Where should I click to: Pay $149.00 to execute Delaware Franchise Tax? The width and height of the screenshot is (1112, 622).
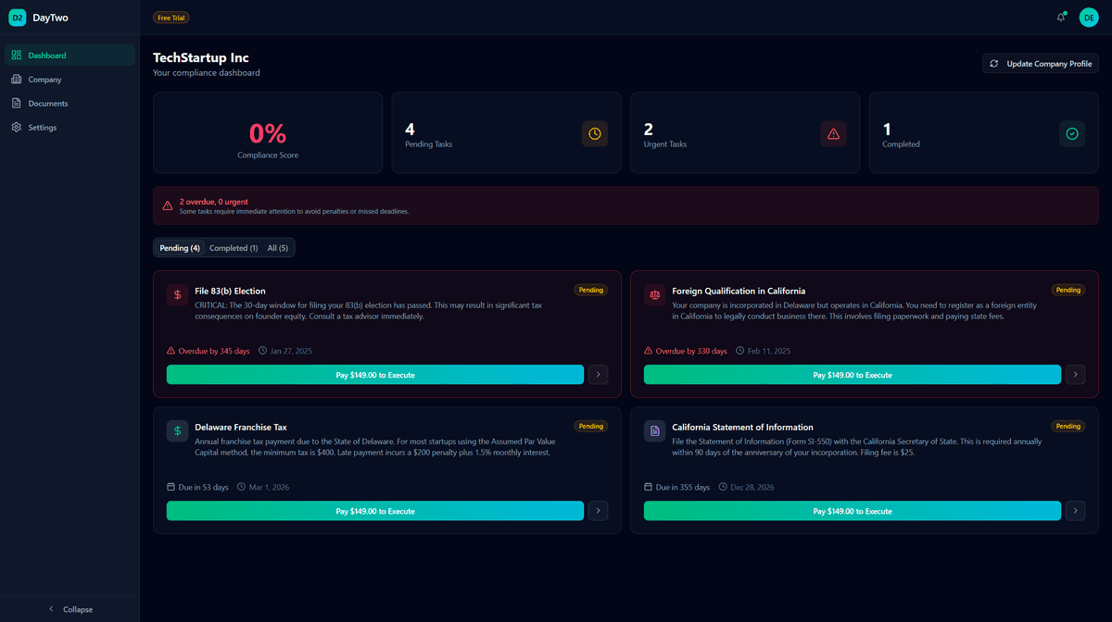tap(374, 510)
